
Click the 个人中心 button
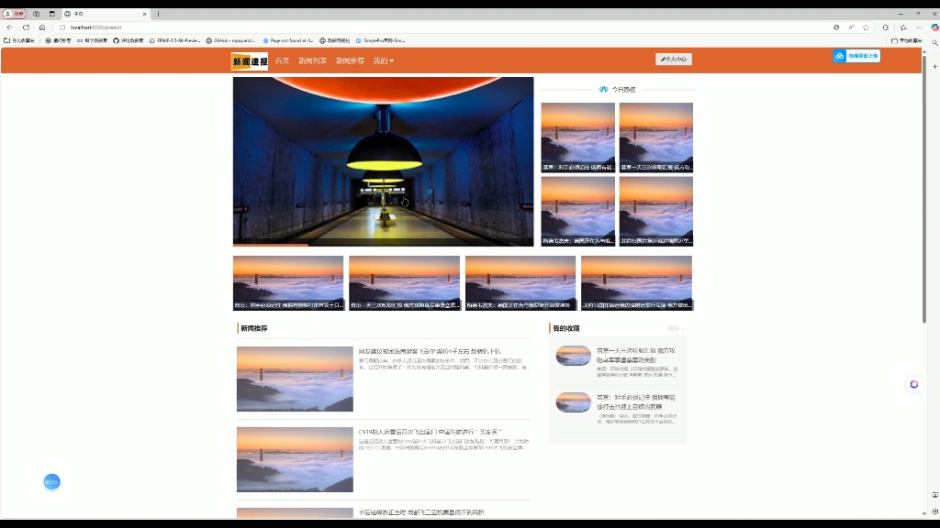674,60
